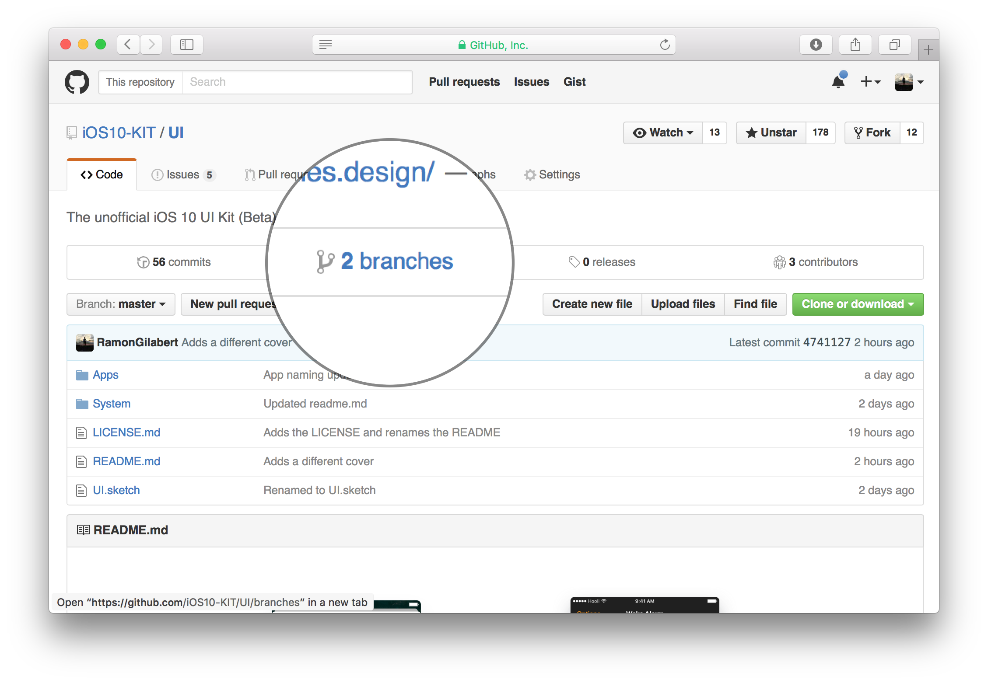Image resolution: width=988 pixels, height=683 pixels.
Task: Click the repository search field
Action: 297,82
